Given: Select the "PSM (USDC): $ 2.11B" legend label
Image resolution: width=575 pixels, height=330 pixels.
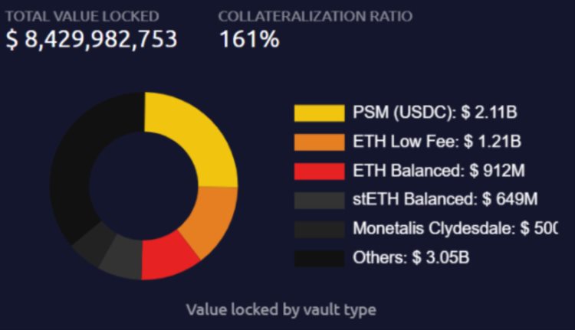Looking at the screenshot, I should pos(435,113).
